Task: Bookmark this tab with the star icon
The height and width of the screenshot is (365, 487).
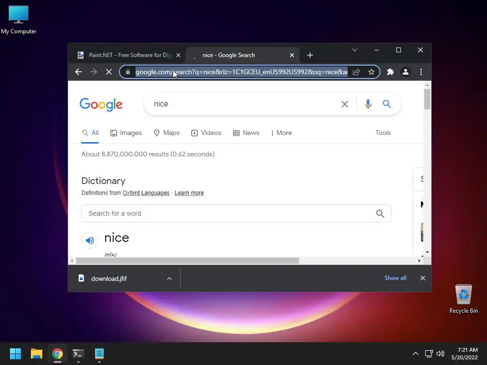Action: (x=371, y=72)
